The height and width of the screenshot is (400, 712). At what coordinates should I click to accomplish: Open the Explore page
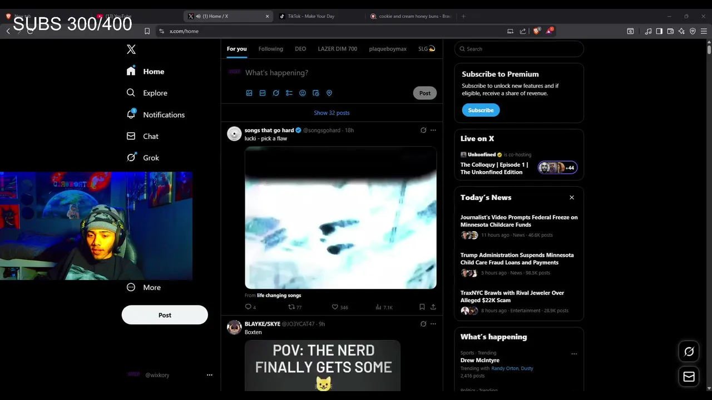[x=147, y=93]
